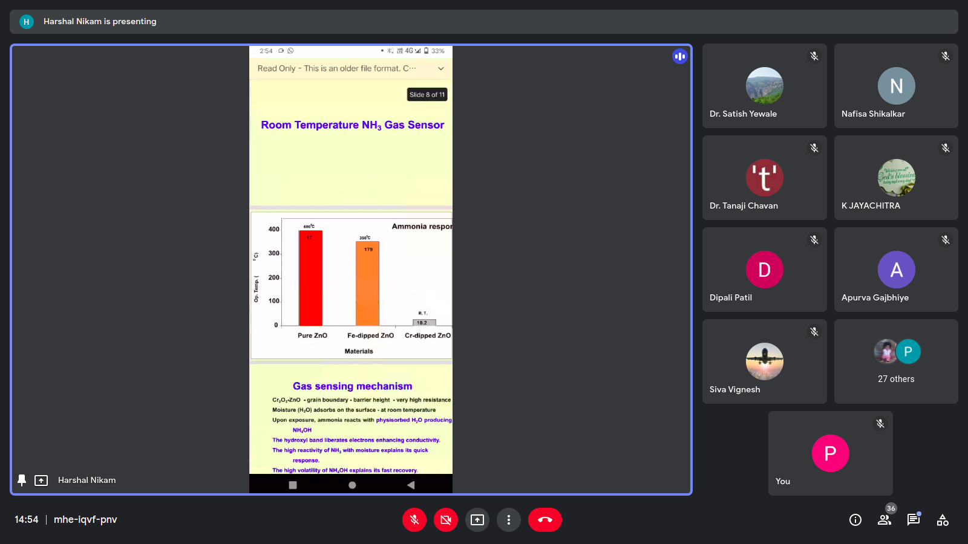The image size is (968, 544).
Task: Turn on your camera
Action: (446, 520)
